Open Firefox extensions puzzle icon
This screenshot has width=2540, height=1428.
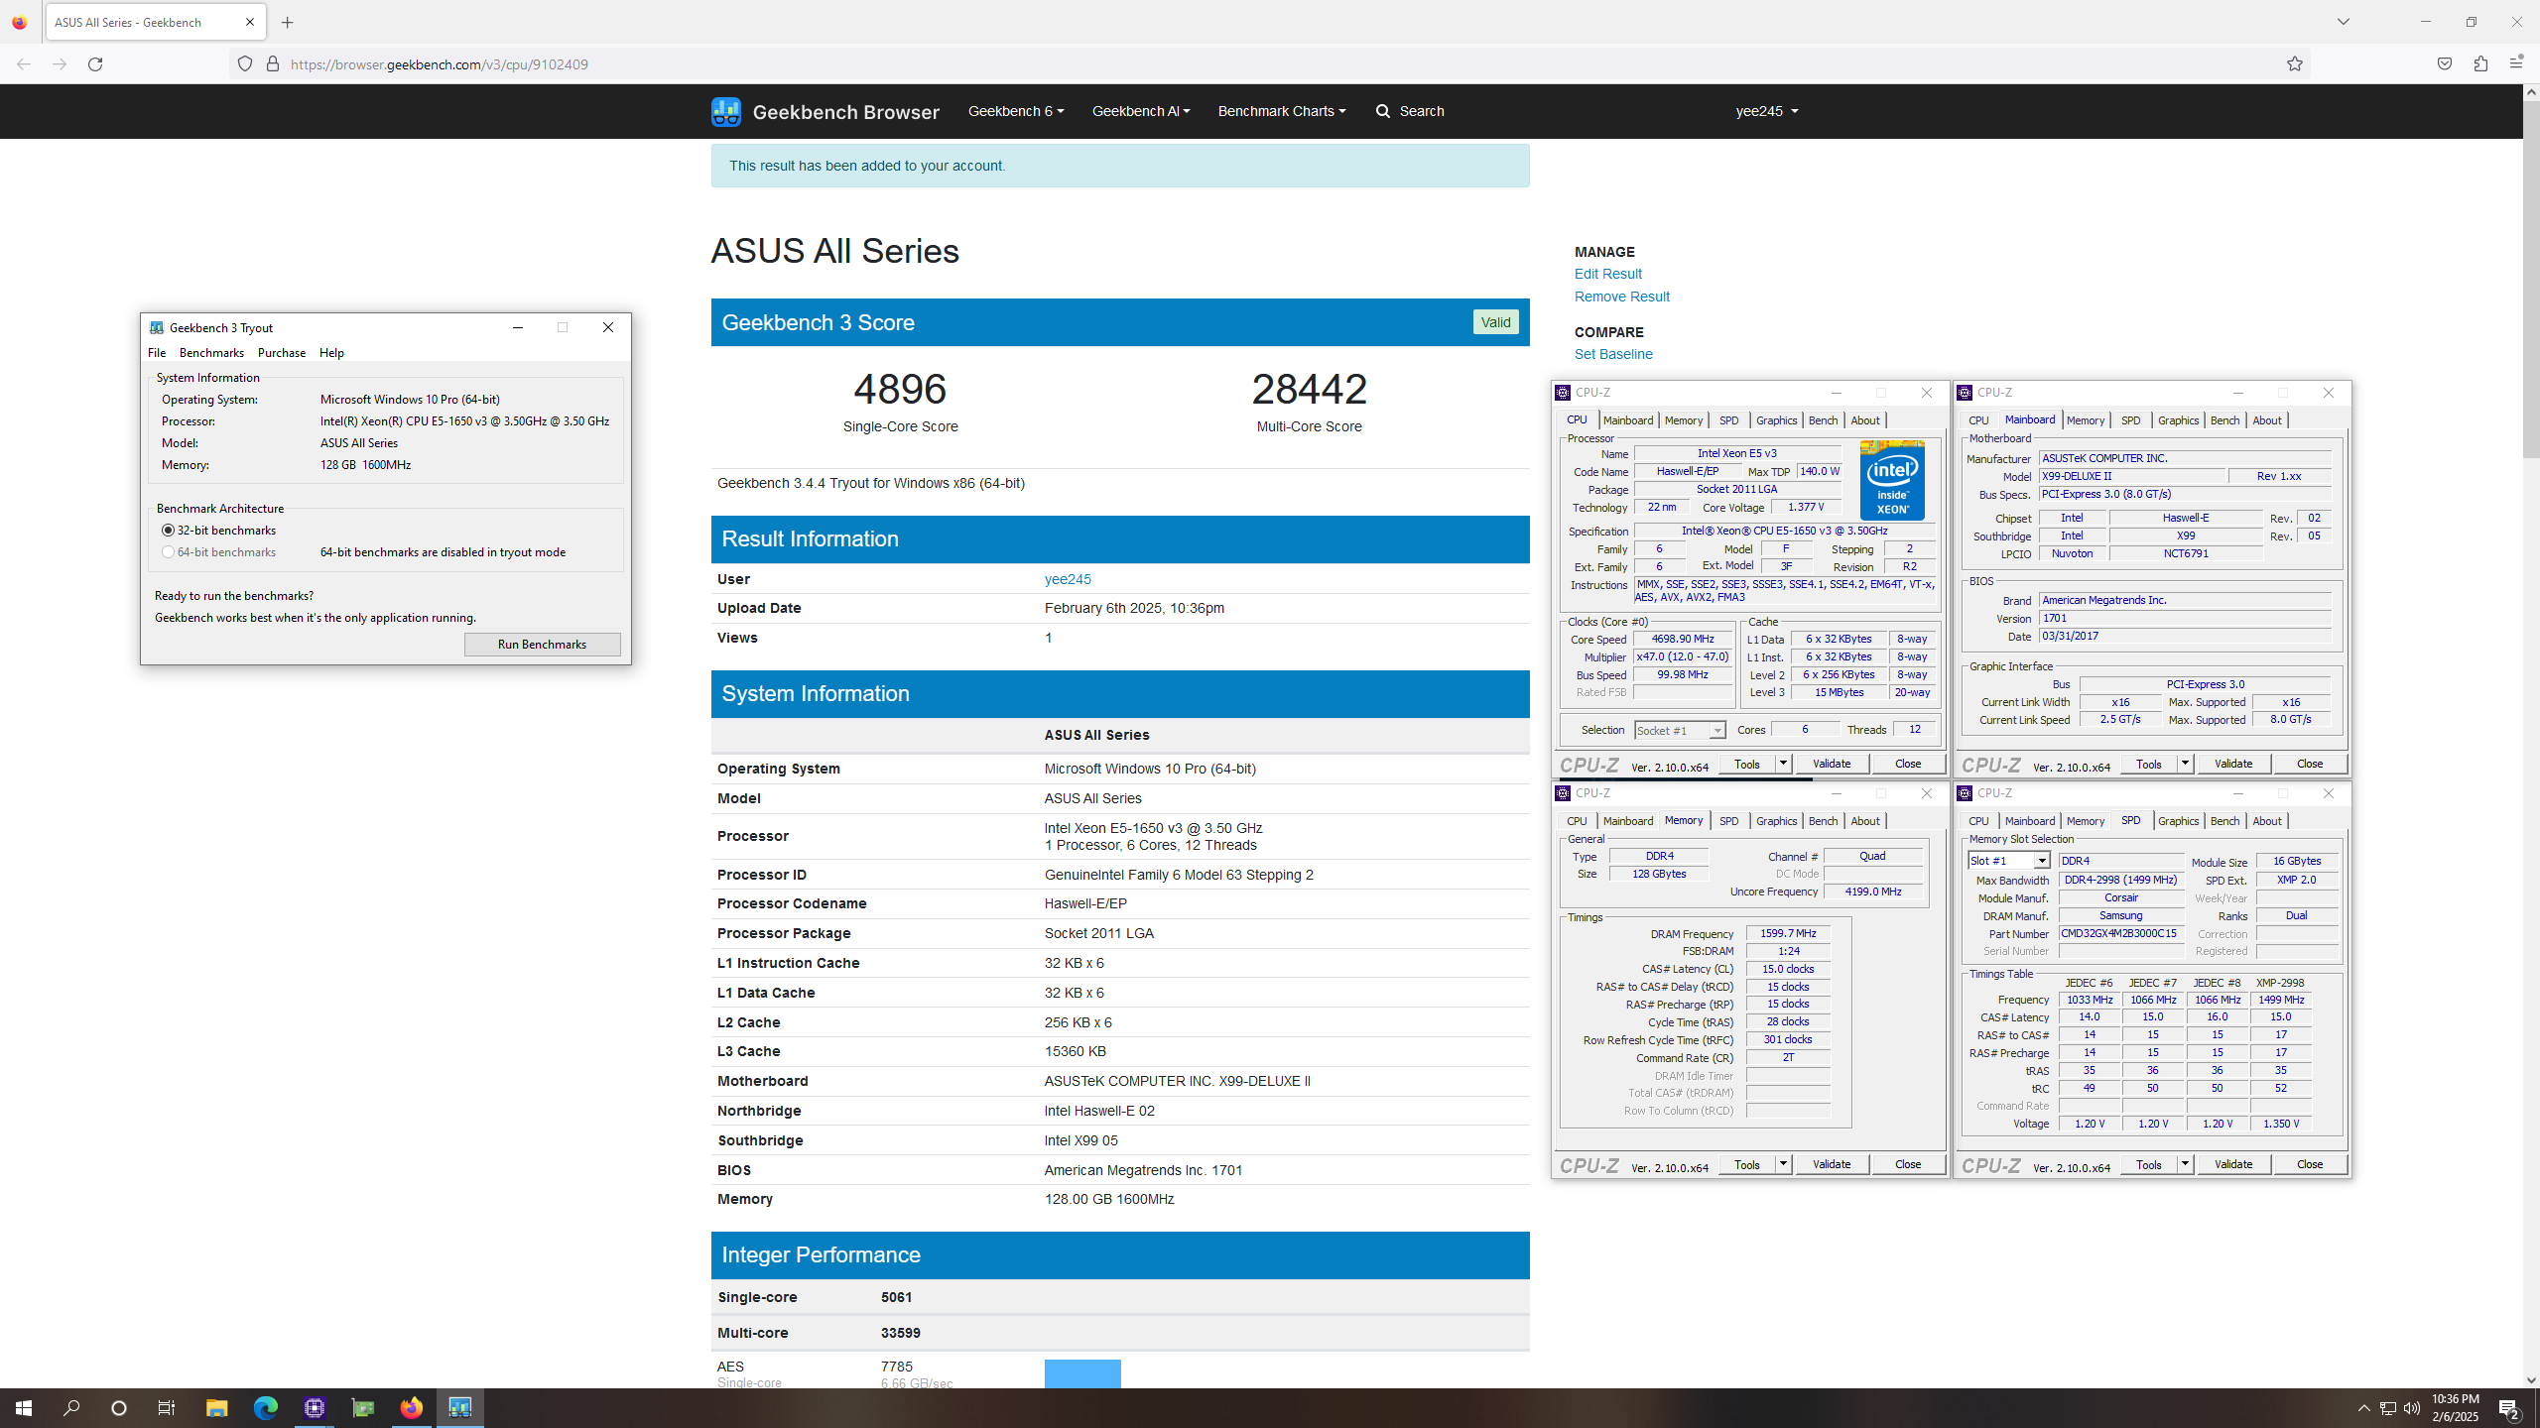[2480, 64]
